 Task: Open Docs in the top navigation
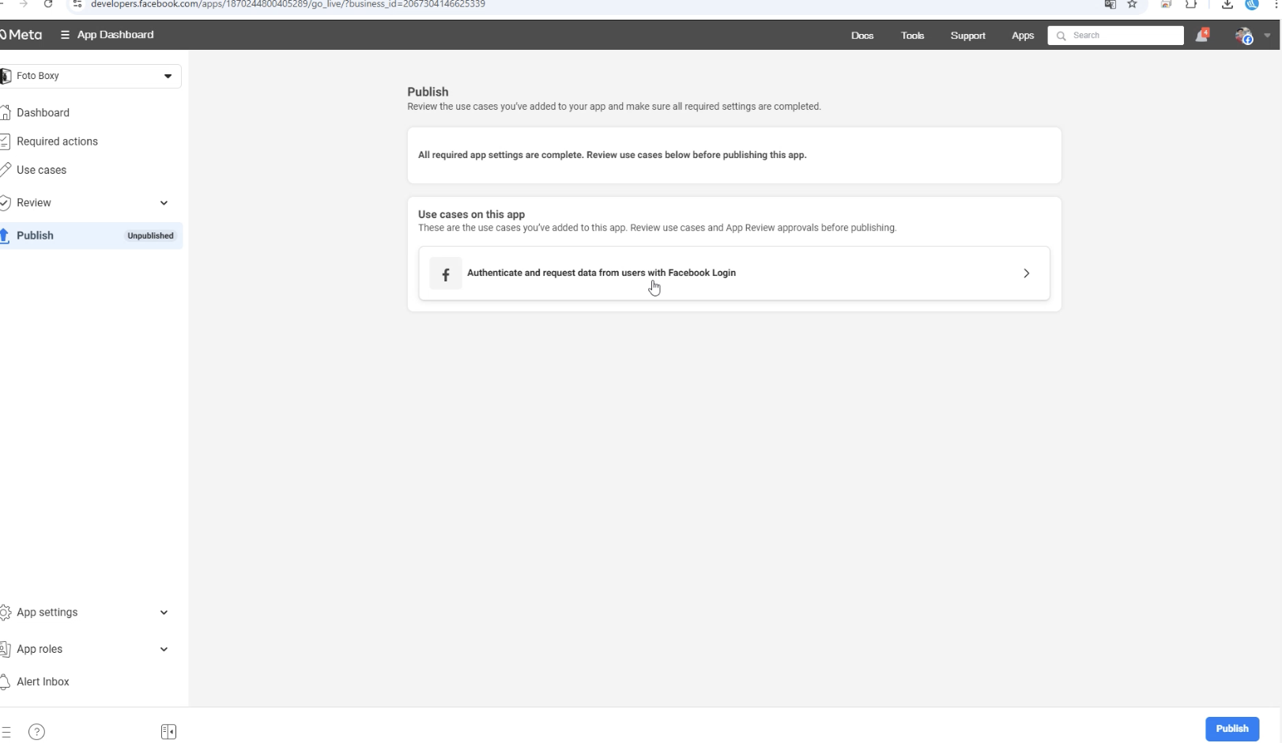(862, 36)
